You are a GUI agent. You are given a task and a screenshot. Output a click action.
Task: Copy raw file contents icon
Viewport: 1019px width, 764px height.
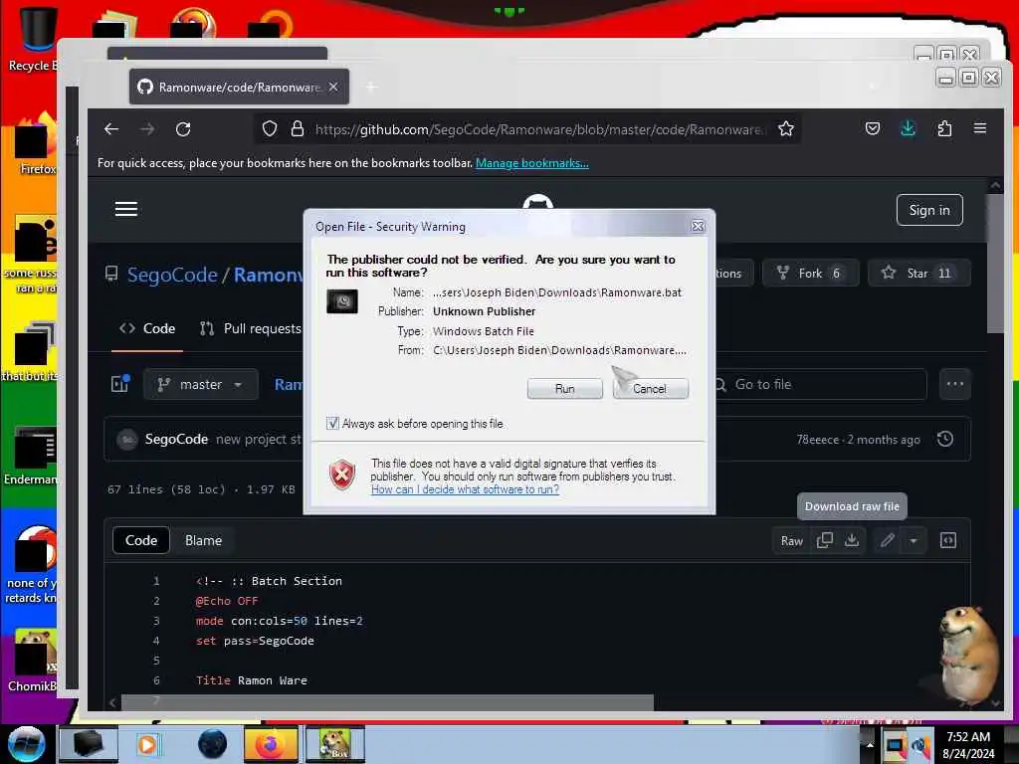click(824, 540)
